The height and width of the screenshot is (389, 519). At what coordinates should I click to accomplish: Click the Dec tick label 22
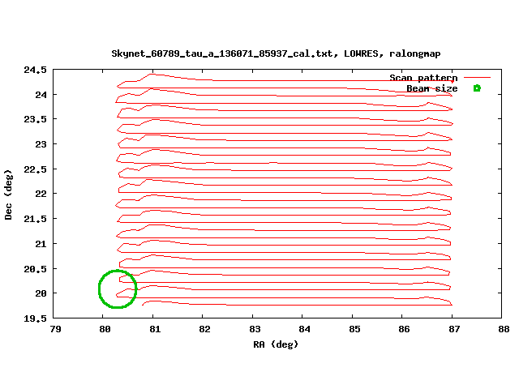[x=41, y=194]
